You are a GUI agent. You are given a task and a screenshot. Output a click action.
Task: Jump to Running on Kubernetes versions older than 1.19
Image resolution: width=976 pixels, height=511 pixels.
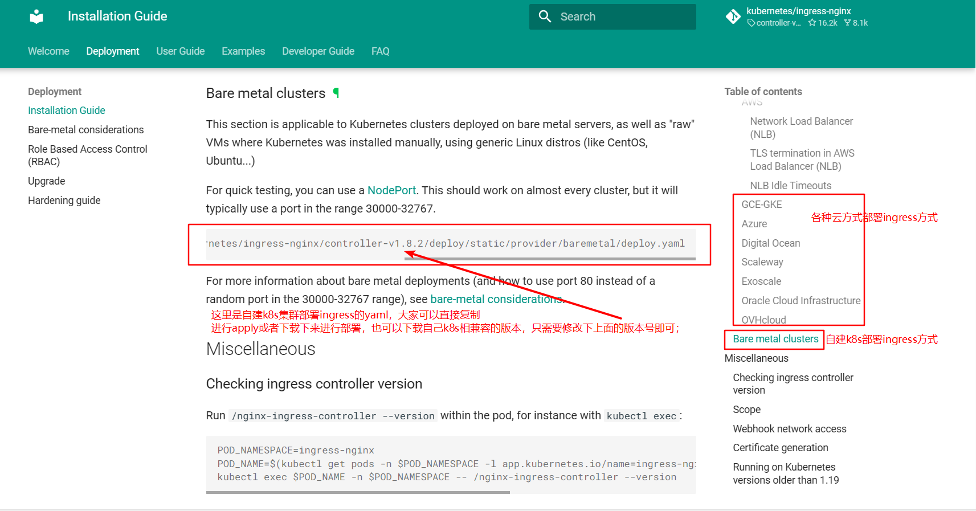[x=786, y=473]
